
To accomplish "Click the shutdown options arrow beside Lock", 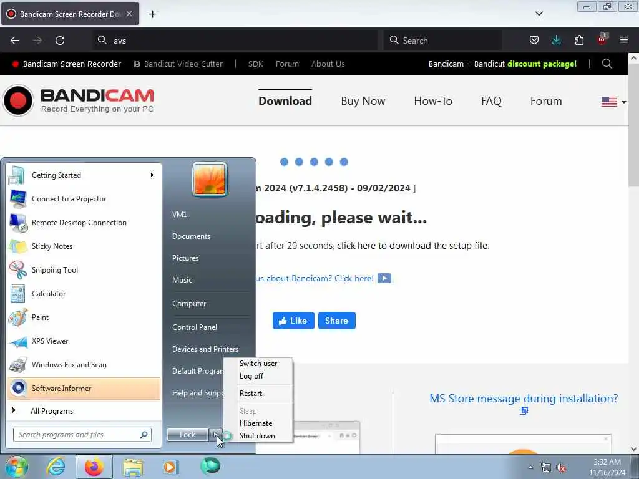I will point(215,435).
